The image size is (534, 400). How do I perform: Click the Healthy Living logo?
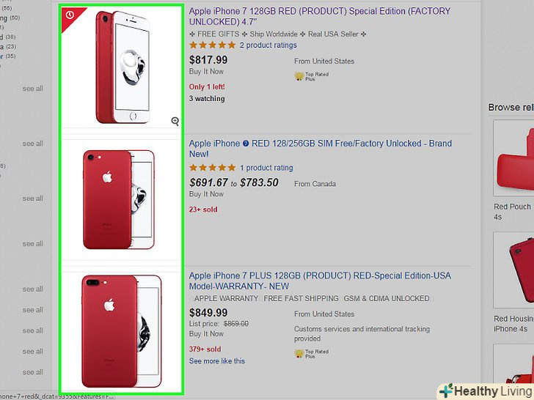tap(484, 390)
